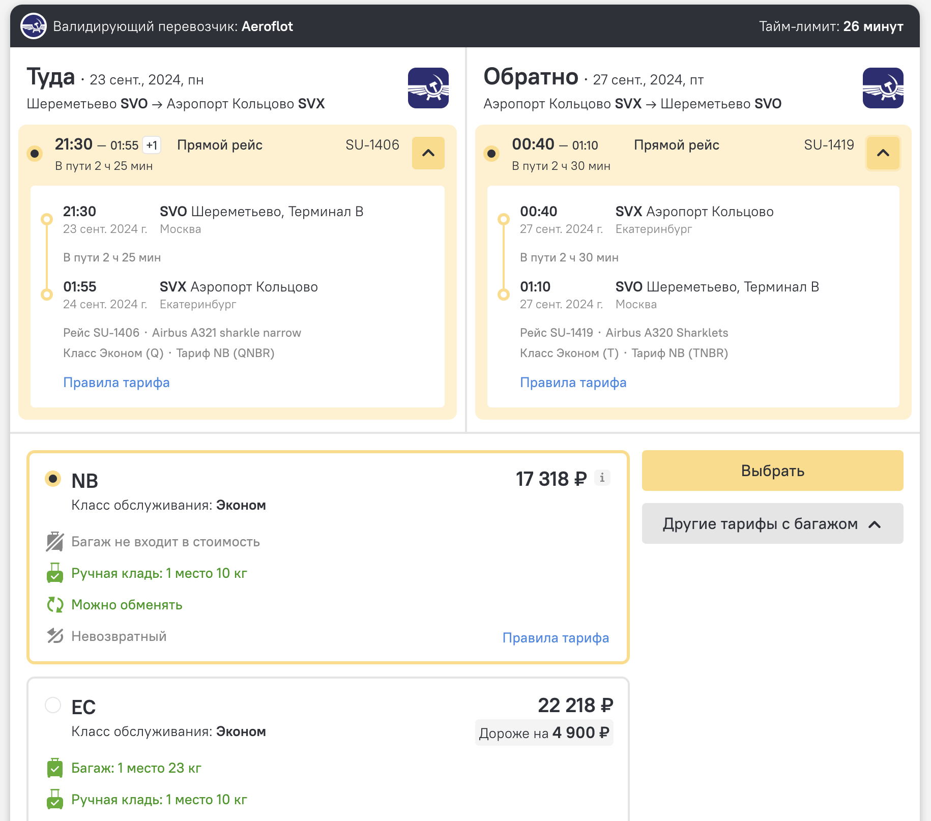The width and height of the screenshot is (931, 821).
Task: Select the EC fare radio button
Action: pyautogui.click(x=53, y=705)
